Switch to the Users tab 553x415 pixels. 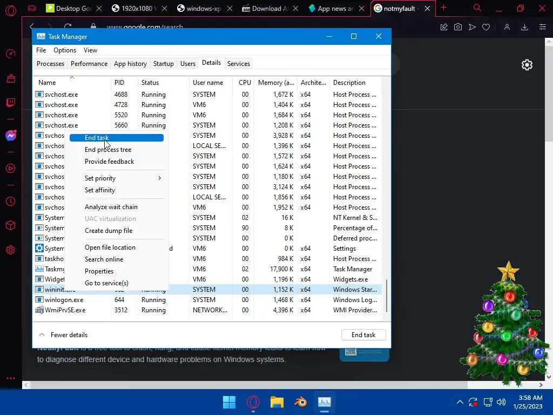(x=187, y=64)
